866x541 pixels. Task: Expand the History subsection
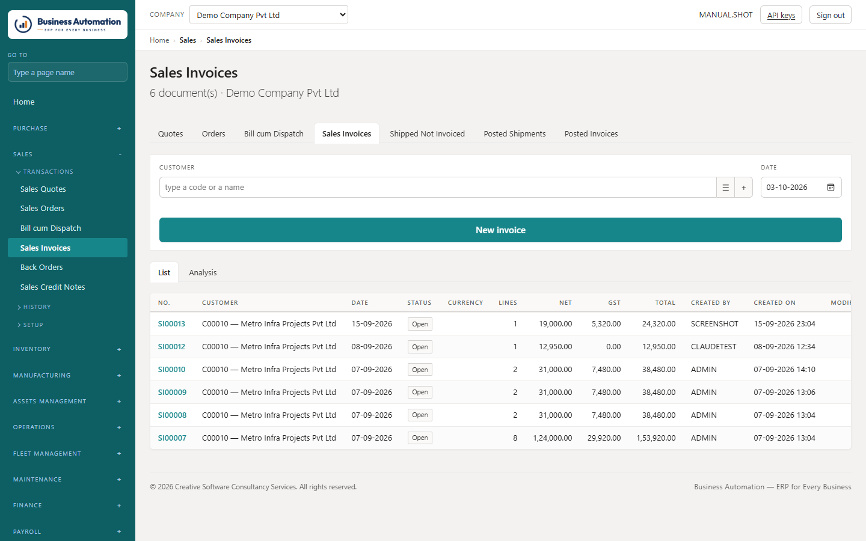pos(34,307)
